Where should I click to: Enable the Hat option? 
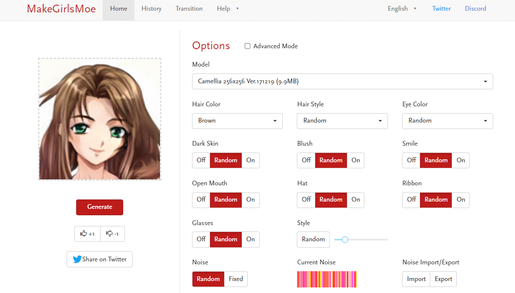pos(355,200)
